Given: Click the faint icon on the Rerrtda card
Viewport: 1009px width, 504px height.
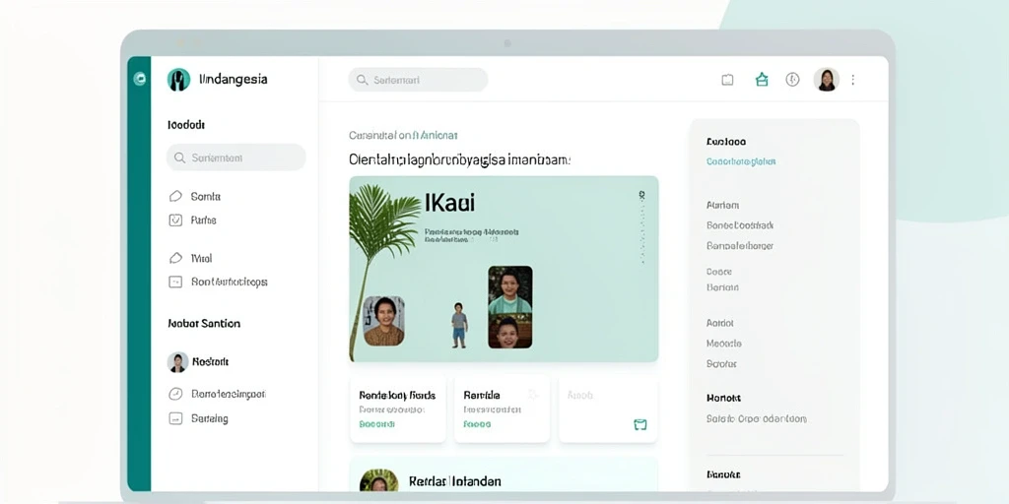Looking at the screenshot, I should tap(533, 395).
